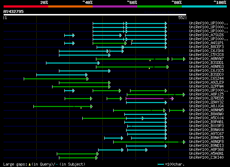The height and width of the screenshot is (167, 230).
Task: Click the cyan alignment bar in Q9AY32 row
Action: (147, 102)
